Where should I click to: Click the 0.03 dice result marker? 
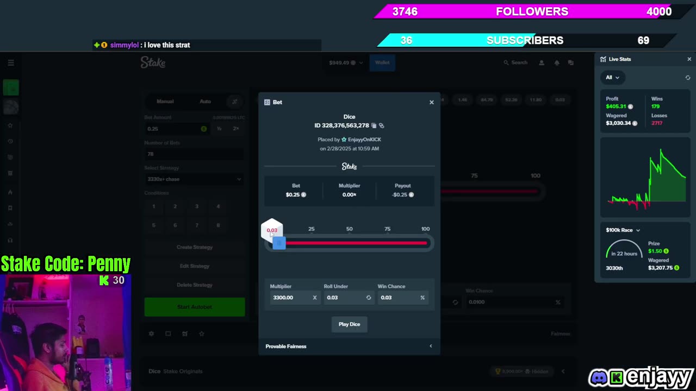pyautogui.click(x=272, y=230)
